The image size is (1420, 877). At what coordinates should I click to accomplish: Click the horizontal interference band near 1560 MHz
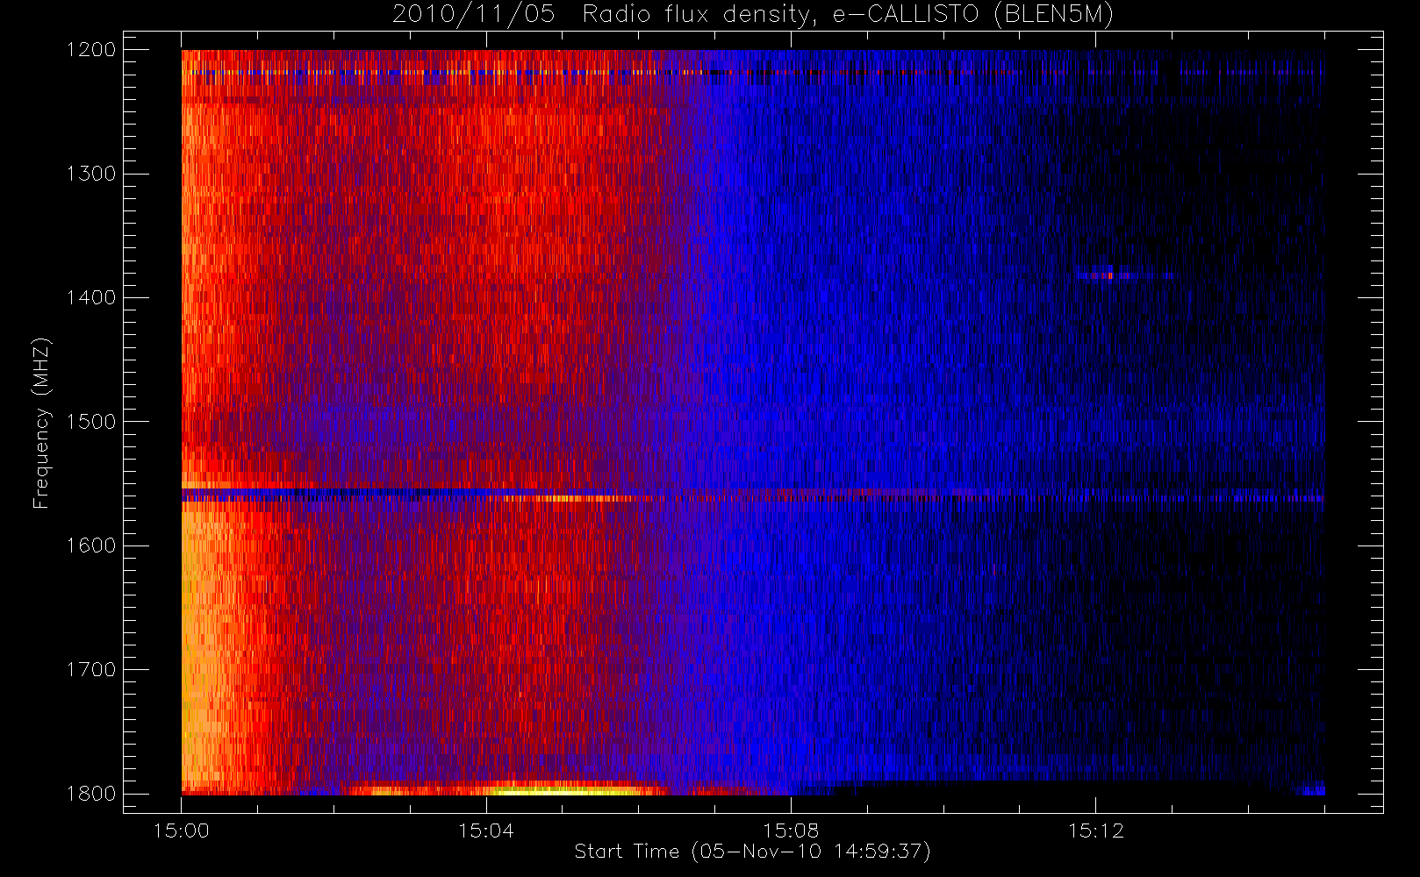coord(752,494)
